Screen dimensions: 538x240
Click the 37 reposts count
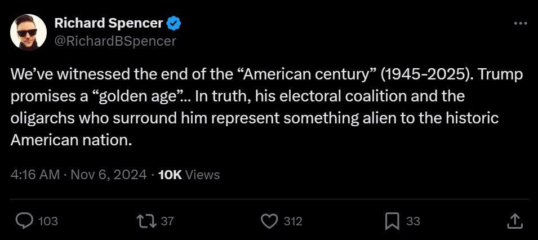point(167,221)
